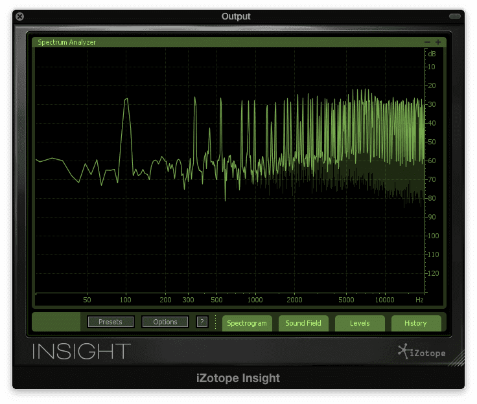Image resolution: width=477 pixels, height=404 pixels.
Task: Toggle the Spectrogram meter
Action: (247, 323)
